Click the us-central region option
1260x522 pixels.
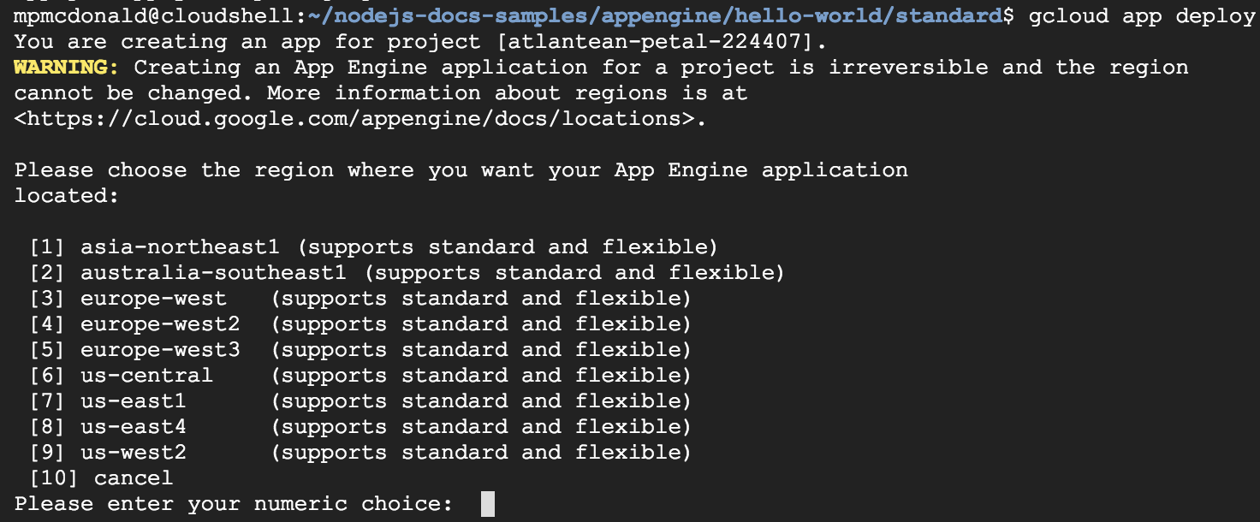146,376
